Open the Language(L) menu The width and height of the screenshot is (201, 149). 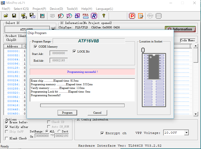105,9
